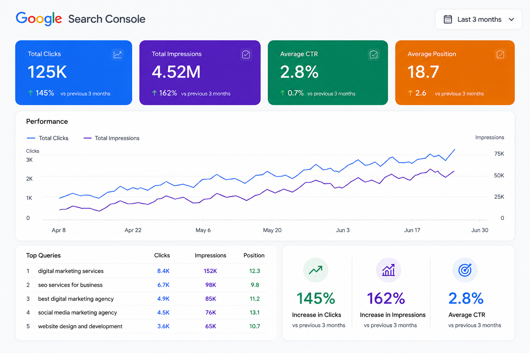
Task: Click the green trending-up arrow icon
Action: click(x=316, y=270)
